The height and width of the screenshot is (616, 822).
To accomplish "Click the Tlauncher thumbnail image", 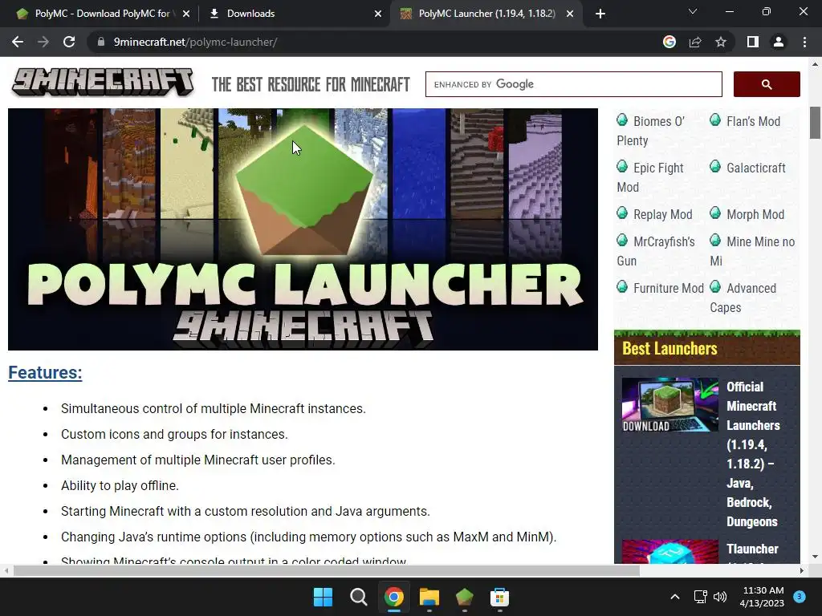I will (x=670, y=552).
